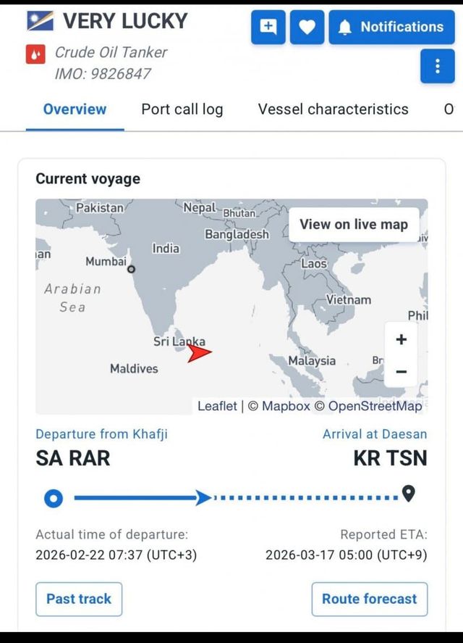Click the Marshall Islands flag icon
Screen dimensions: 463x643
[x=41, y=21]
